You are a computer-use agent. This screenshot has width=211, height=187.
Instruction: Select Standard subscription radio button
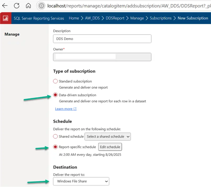click(x=55, y=81)
